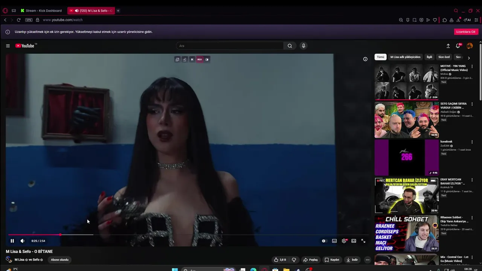Open Windows Start menu

coord(175,269)
